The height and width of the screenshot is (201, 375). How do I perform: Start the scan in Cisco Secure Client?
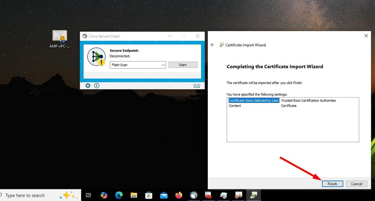click(183, 65)
